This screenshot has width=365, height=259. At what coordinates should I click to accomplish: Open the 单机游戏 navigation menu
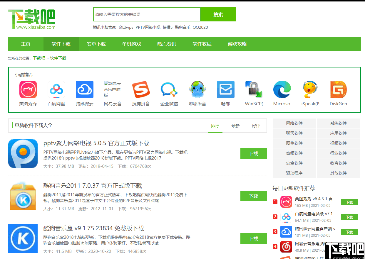click(x=131, y=44)
